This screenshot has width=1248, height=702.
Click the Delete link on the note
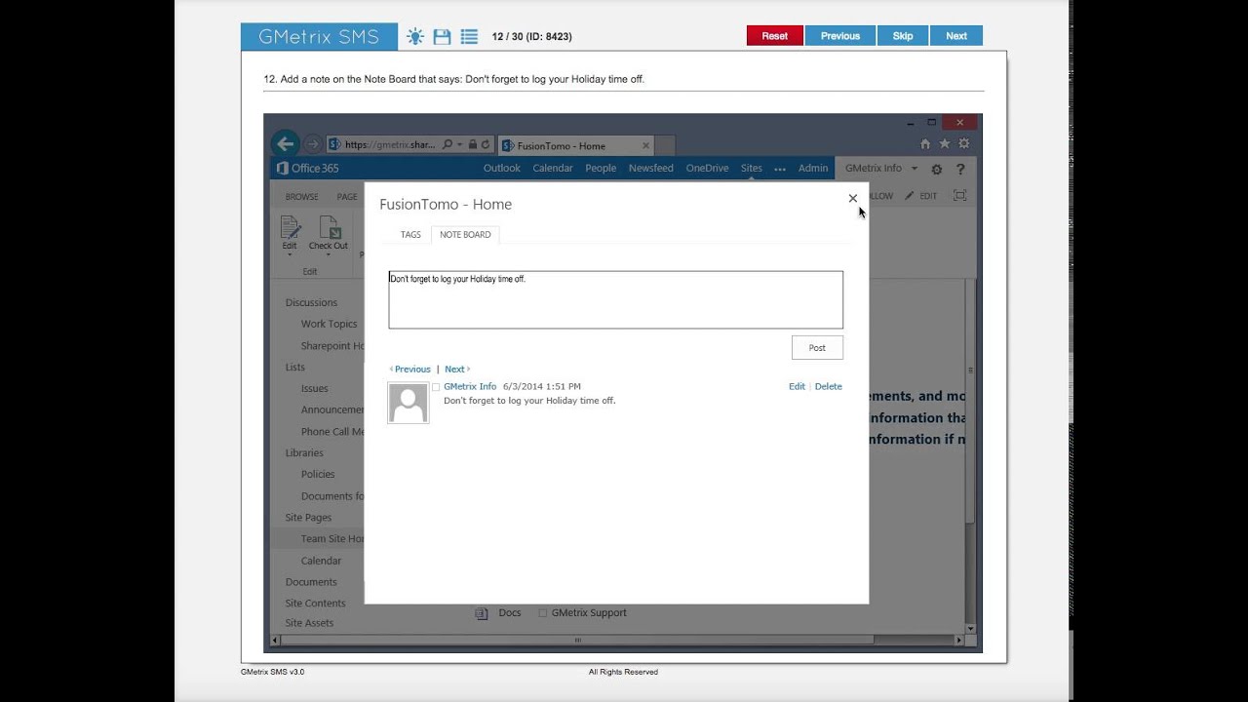pos(828,387)
